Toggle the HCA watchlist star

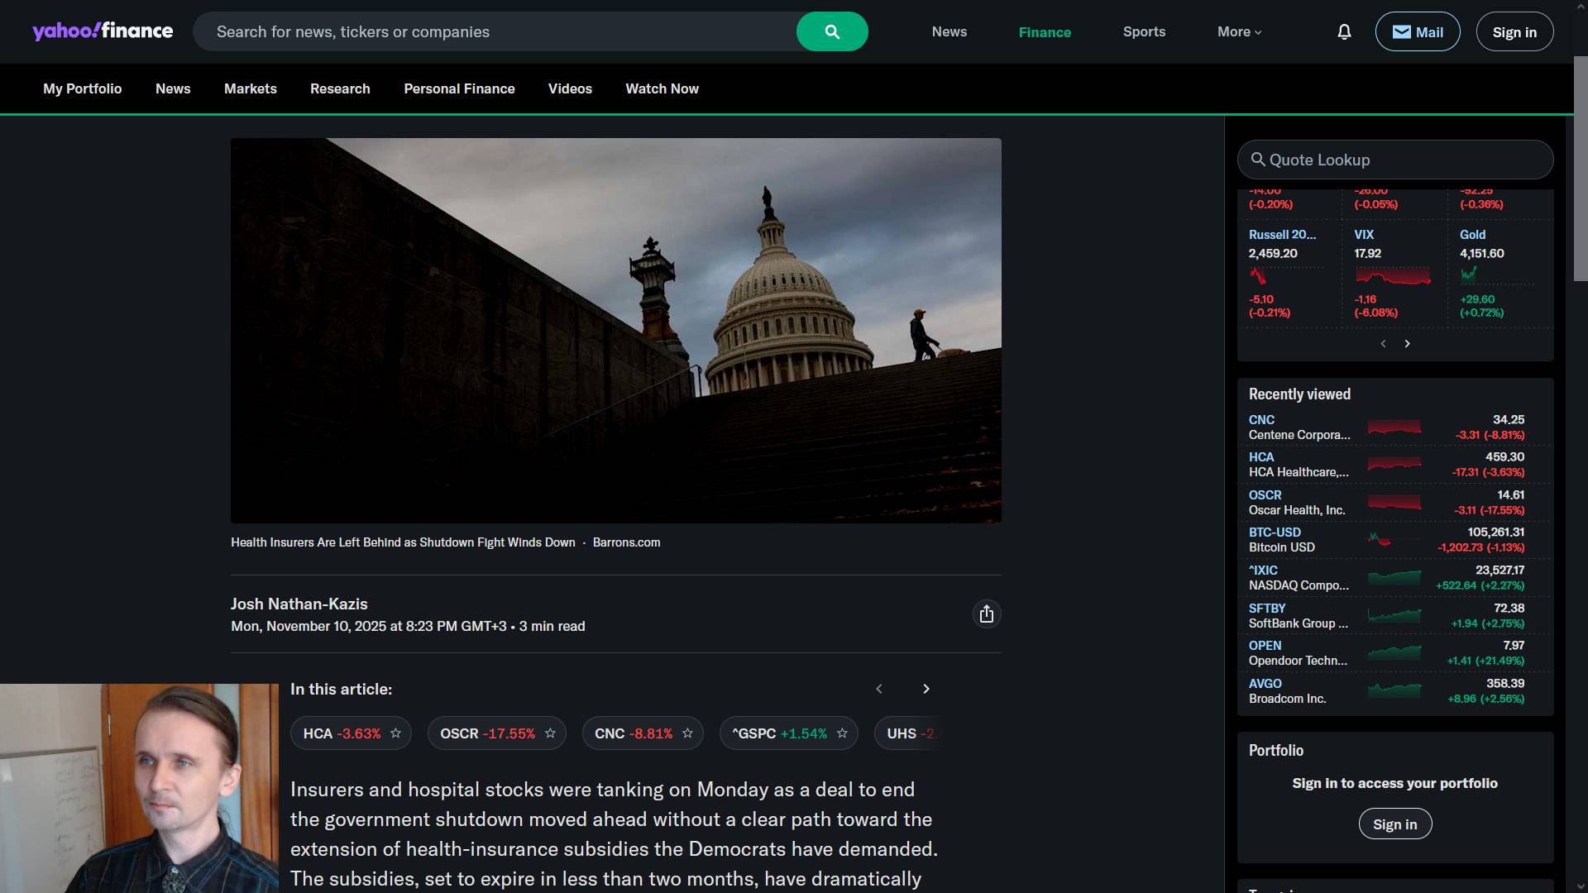coord(395,733)
